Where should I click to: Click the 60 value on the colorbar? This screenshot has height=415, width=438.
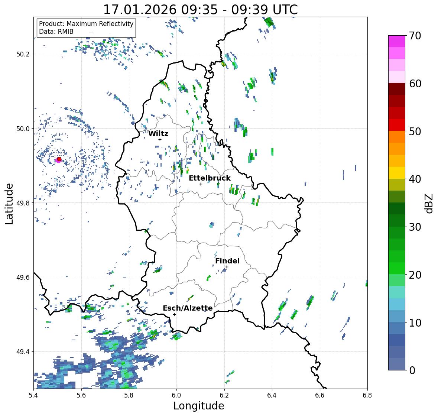click(415, 84)
